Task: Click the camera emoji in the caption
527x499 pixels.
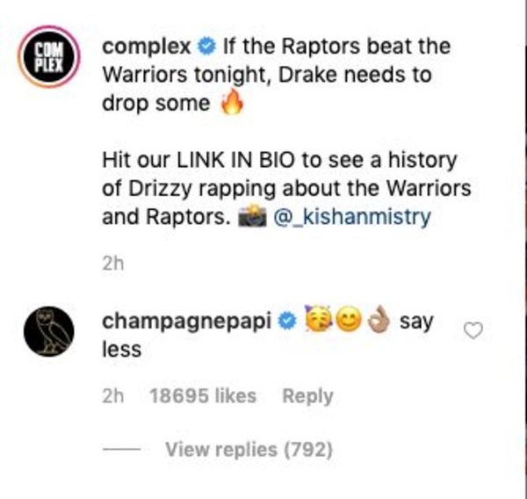Action: pyautogui.click(x=252, y=216)
